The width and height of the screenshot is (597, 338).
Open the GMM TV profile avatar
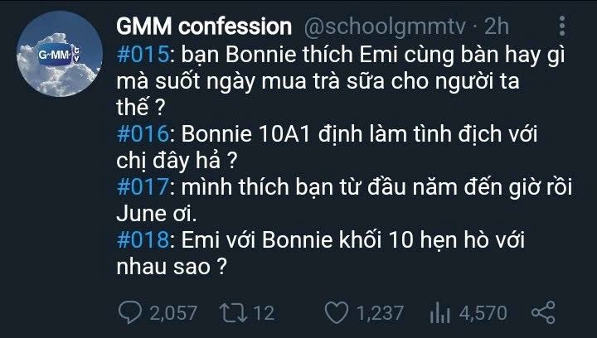click(x=53, y=56)
